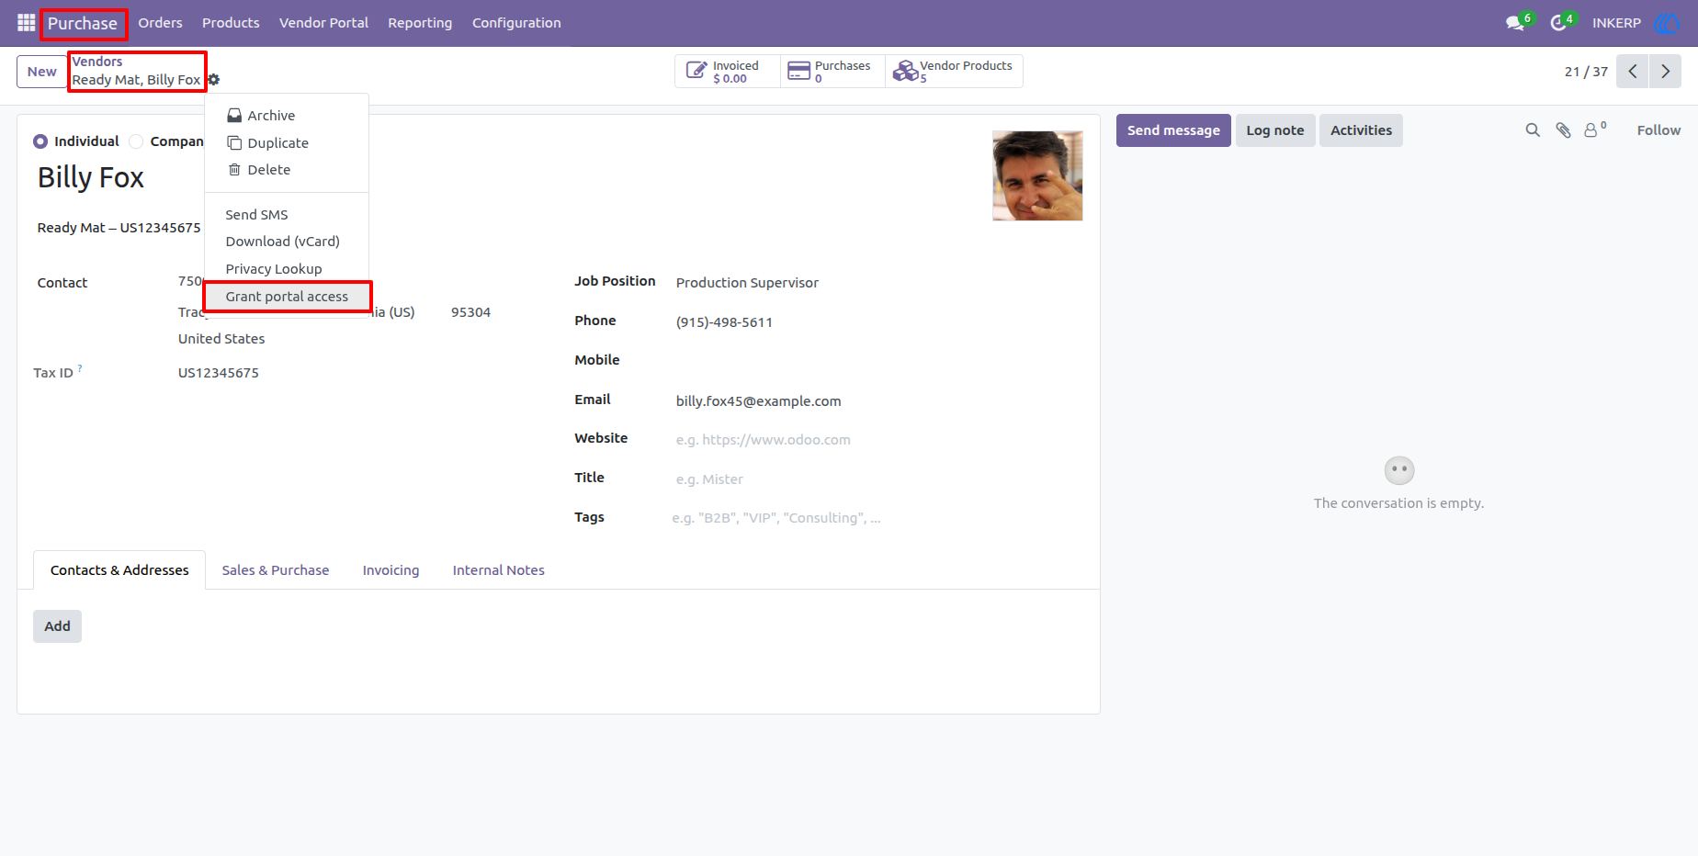1698x856 pixels.
Task: Choose Duplicate from the actions menu
Action: tap(287, 143)
